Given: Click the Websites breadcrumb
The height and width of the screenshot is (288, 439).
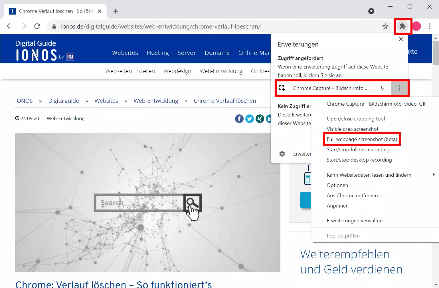Looking at the screenshot, I should (106, 101).
